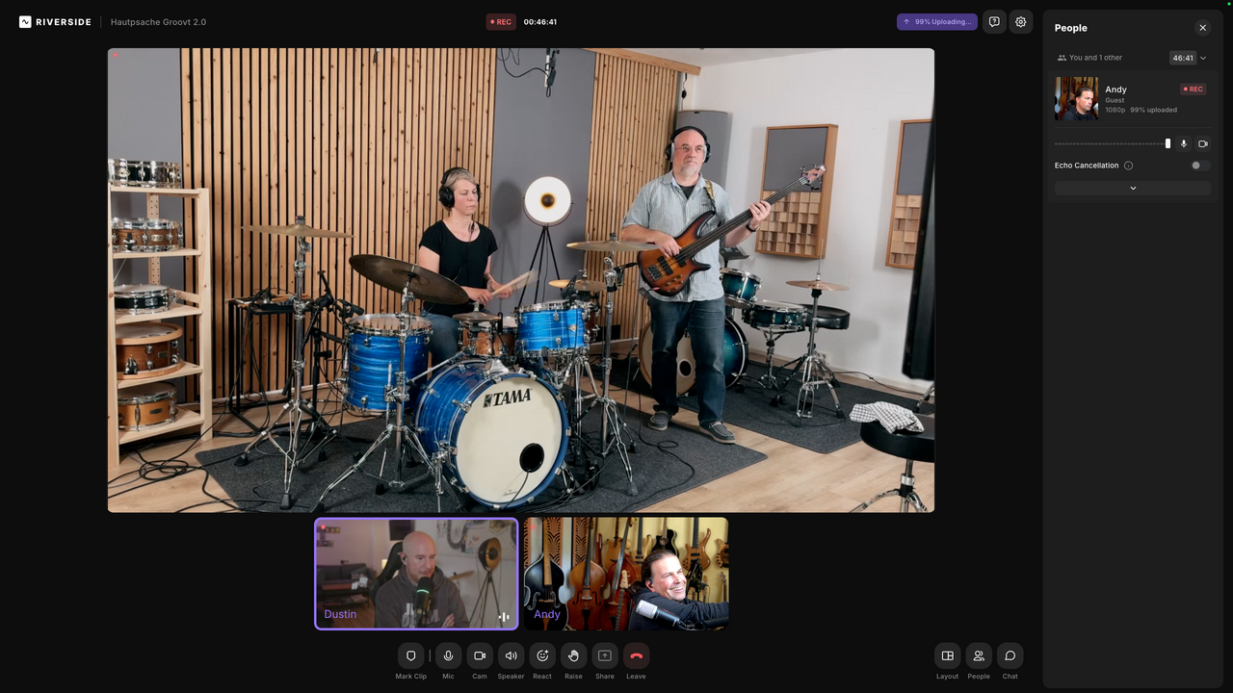Toggle the People panel tab
This screenshot has height=693, width=1233.
click(979, 655)
